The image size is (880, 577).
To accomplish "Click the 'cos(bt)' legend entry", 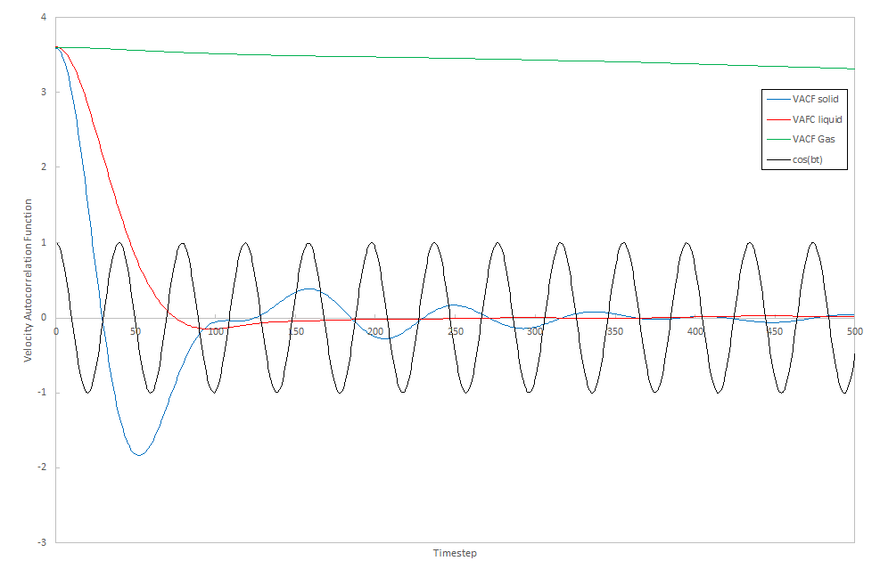I will 795,159.
